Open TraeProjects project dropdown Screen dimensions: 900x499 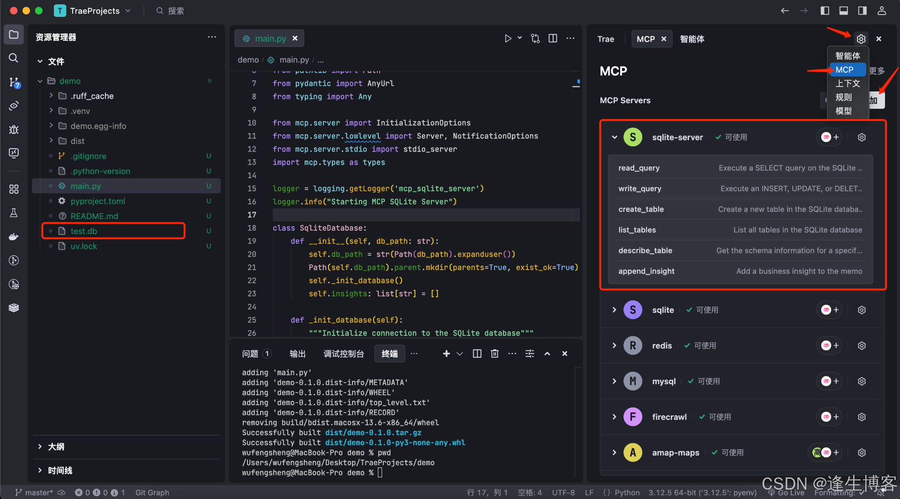pos(93,11)
